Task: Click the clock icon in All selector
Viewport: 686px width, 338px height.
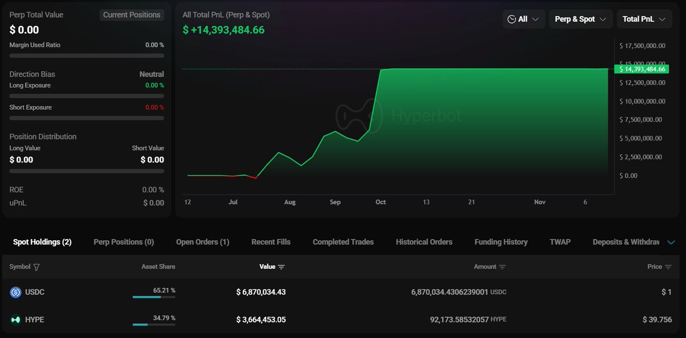Action: pyautogui.click(x=512, y=19)
